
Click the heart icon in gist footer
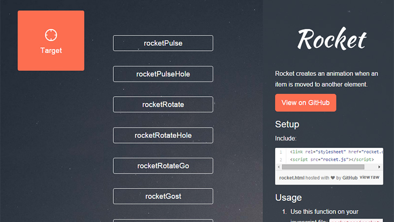[x=333, y=178]
